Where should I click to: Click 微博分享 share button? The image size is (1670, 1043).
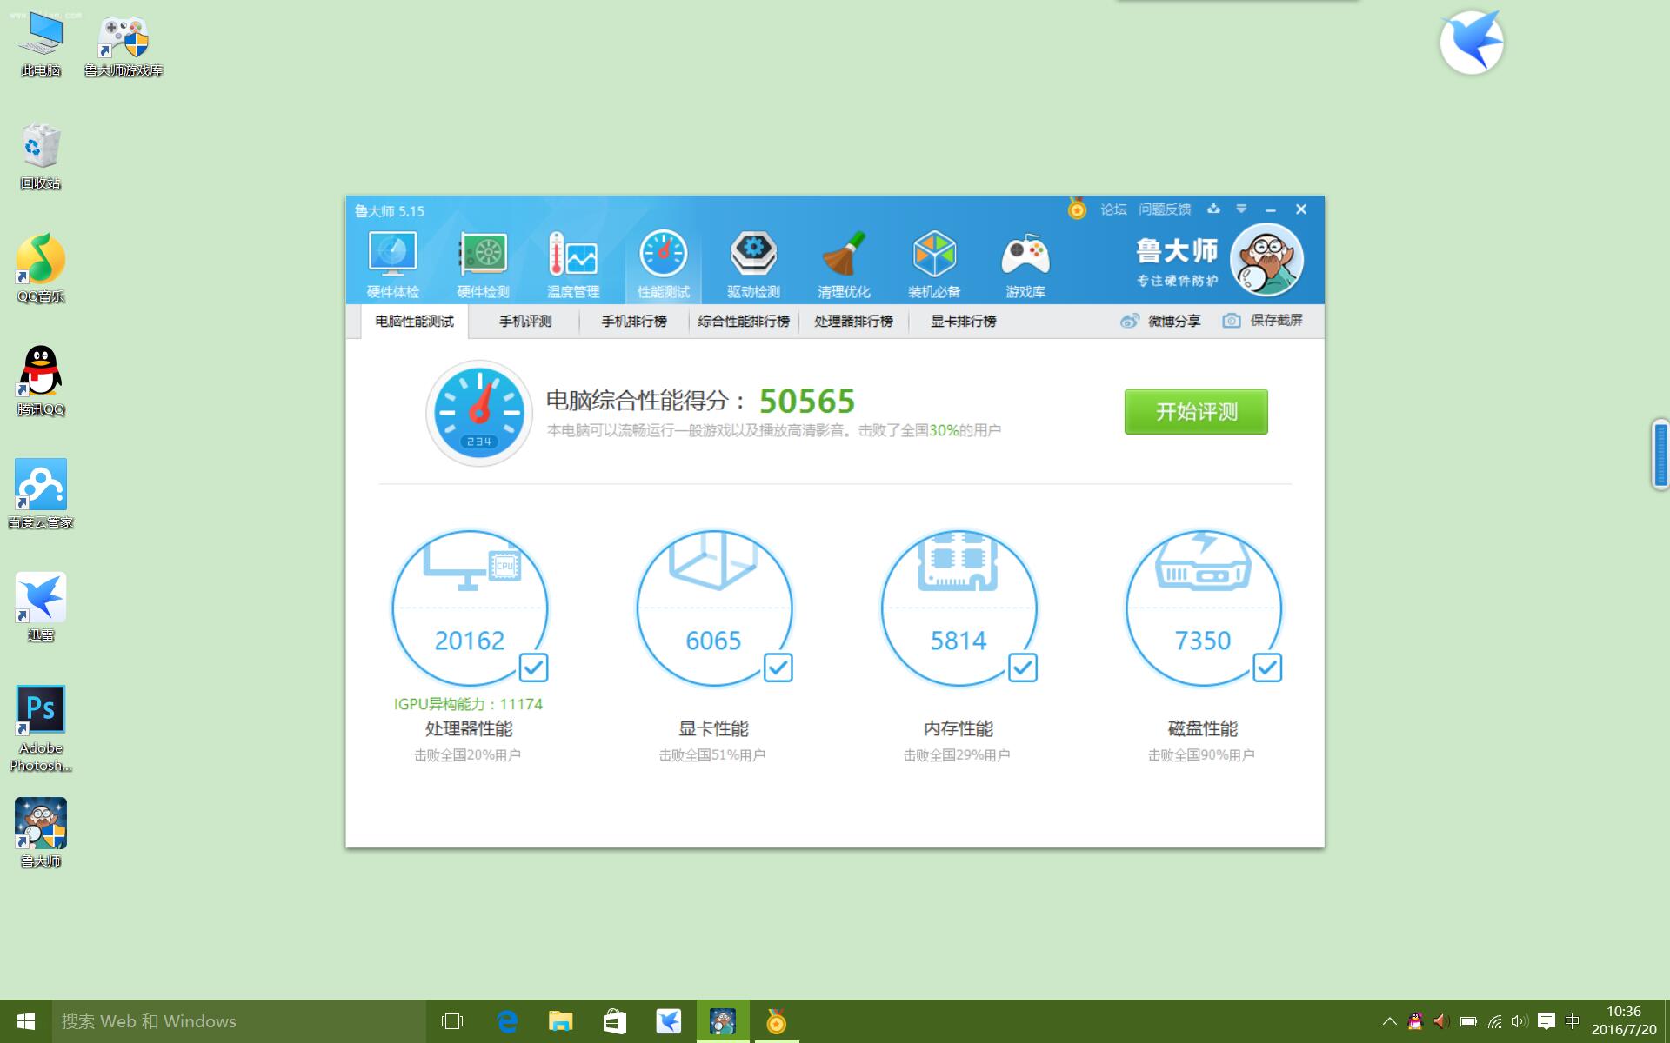coord(1160,321)
